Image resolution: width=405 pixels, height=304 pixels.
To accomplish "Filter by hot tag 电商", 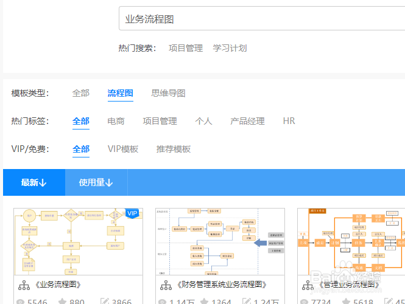I will (116, 121).
